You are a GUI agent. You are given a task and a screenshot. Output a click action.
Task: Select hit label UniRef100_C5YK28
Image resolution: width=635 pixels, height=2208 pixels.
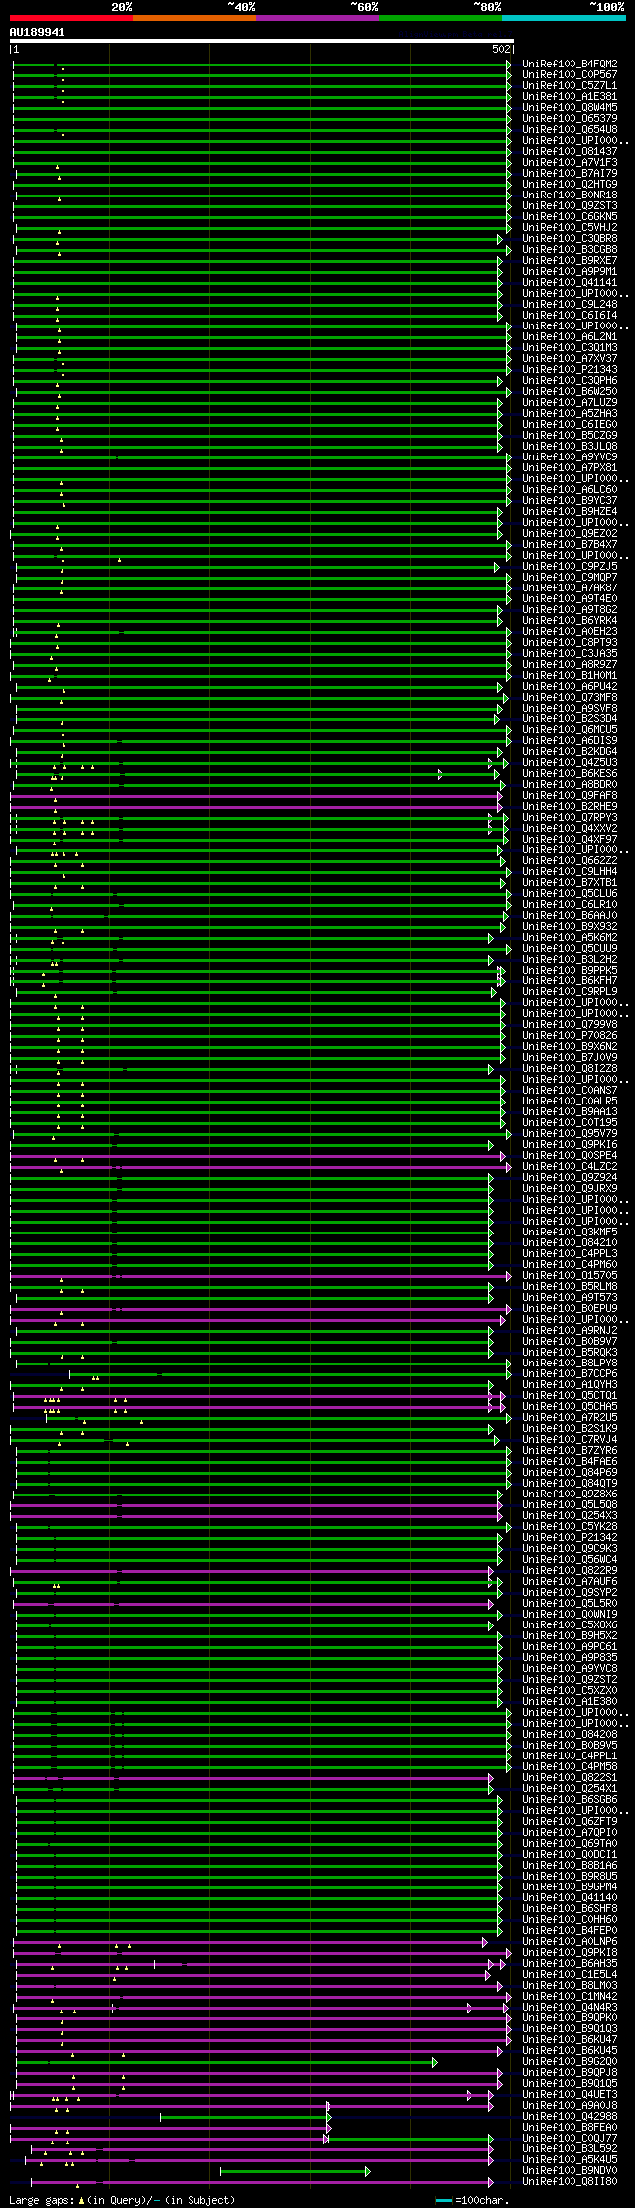click(570, 1526)
